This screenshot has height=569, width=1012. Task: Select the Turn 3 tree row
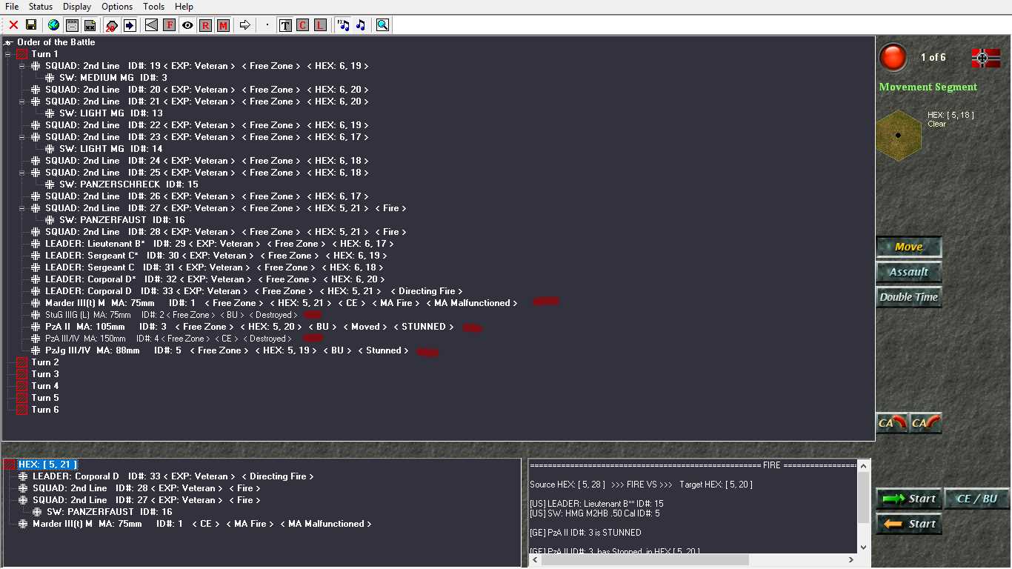[x=44, y=374]
